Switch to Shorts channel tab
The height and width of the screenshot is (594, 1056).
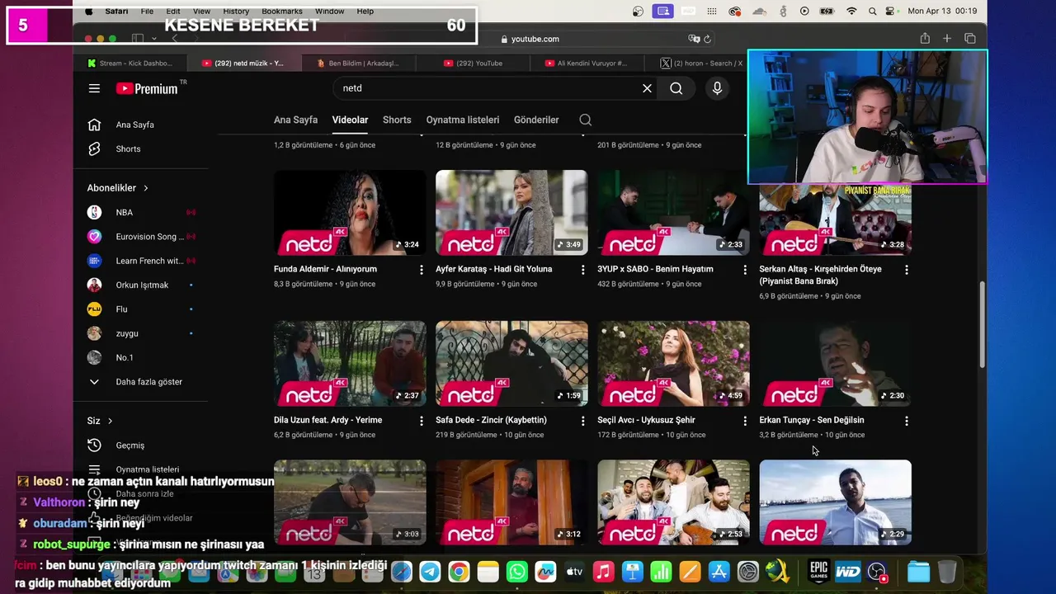tap(397, 120)
